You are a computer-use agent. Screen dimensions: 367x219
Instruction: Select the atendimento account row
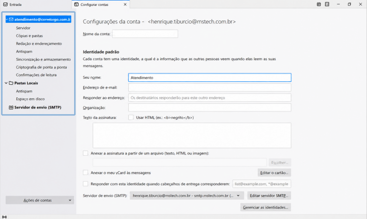click(x=39, y=19)
